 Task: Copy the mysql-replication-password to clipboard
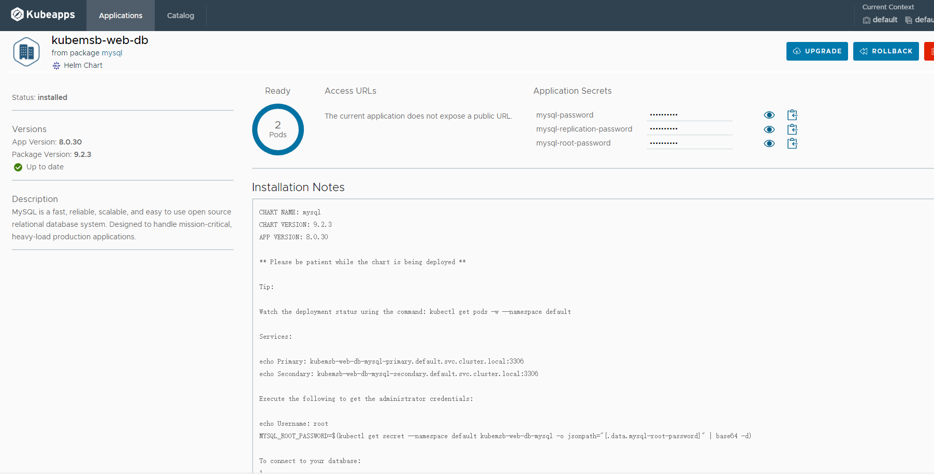(792, 129)
